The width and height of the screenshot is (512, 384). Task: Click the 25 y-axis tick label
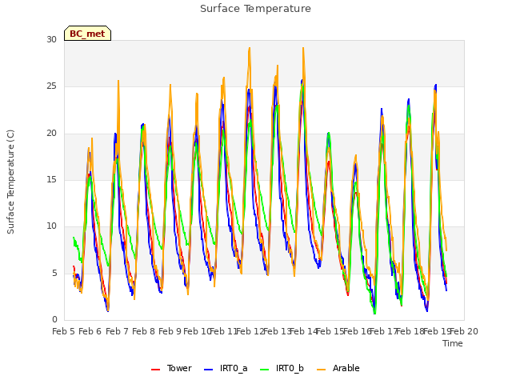tap(51, 86)
